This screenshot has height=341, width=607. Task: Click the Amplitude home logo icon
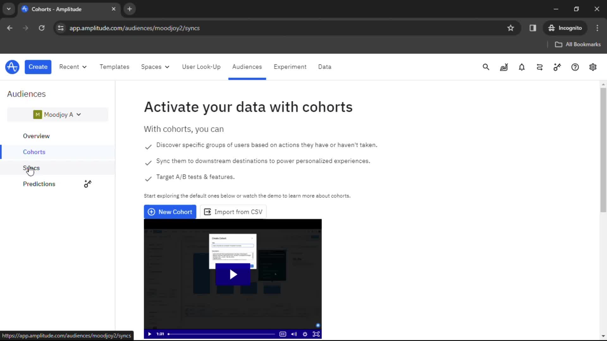click(x=12, y=67)
